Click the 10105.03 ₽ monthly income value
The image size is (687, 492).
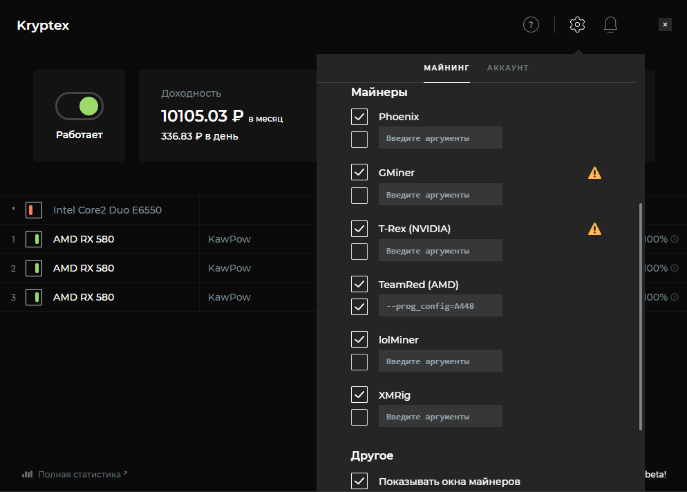(x=202, y=116)
